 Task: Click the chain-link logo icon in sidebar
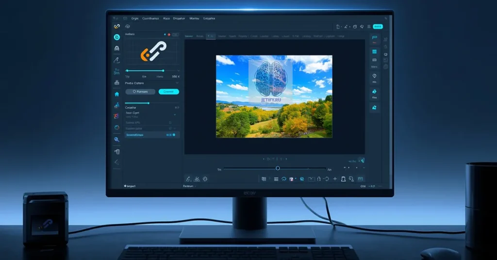coord(117,26)
